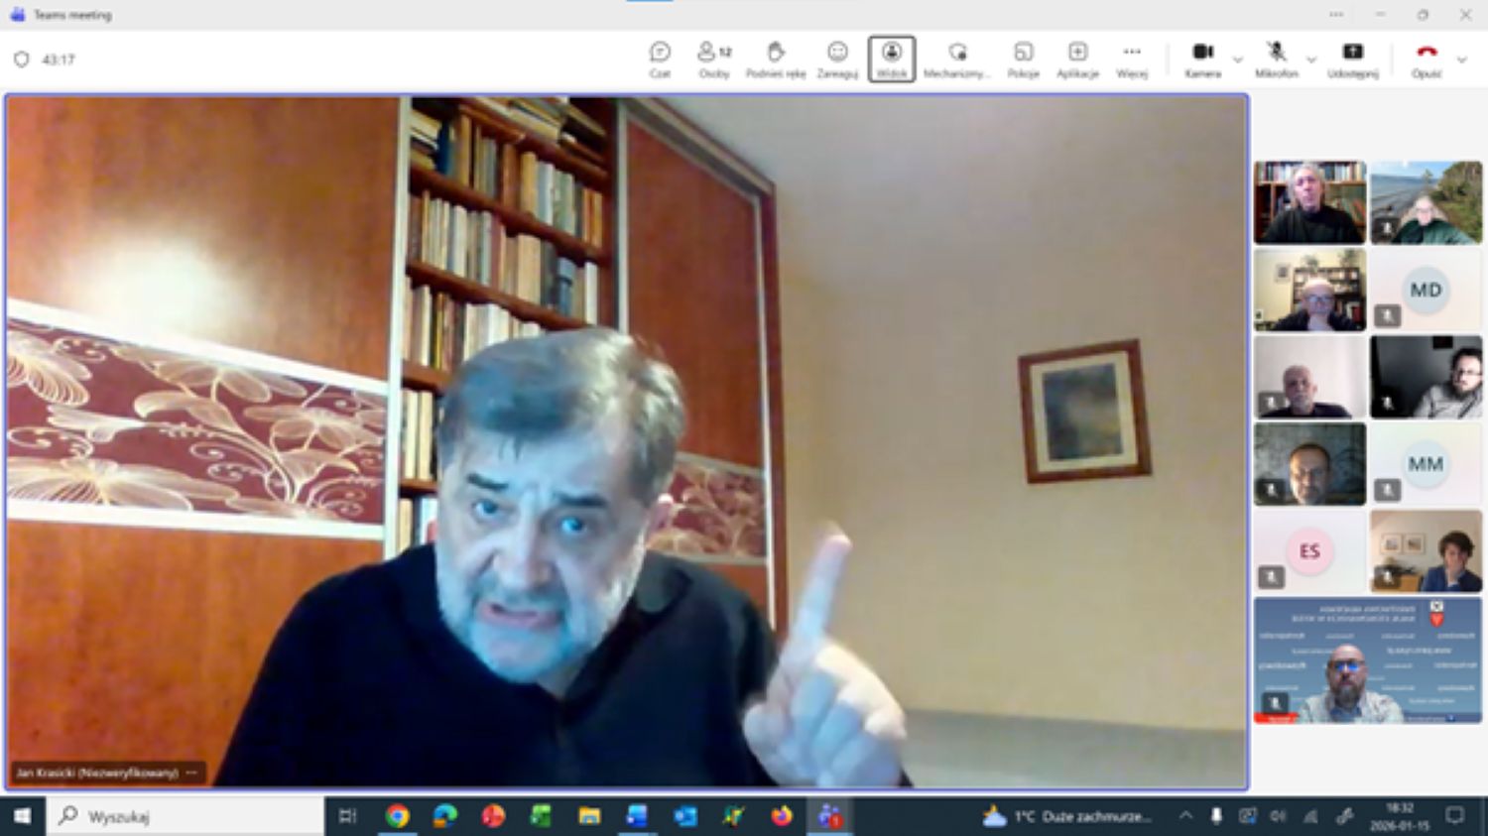The width and height of the screenshot is (1488, 836).
Task: Expand the Kamera options dropdown arrow
Action: pos(1238,60)
